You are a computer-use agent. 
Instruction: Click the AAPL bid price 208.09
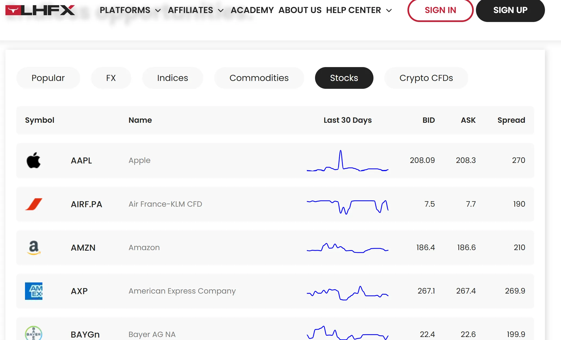[422, 160]
